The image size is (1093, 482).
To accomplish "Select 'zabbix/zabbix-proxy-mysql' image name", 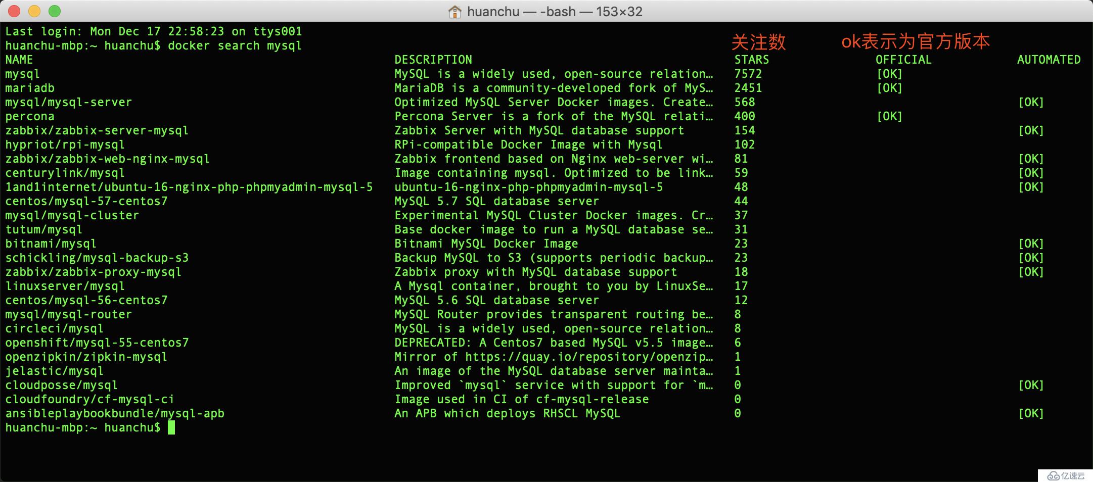I will [94, 272].
